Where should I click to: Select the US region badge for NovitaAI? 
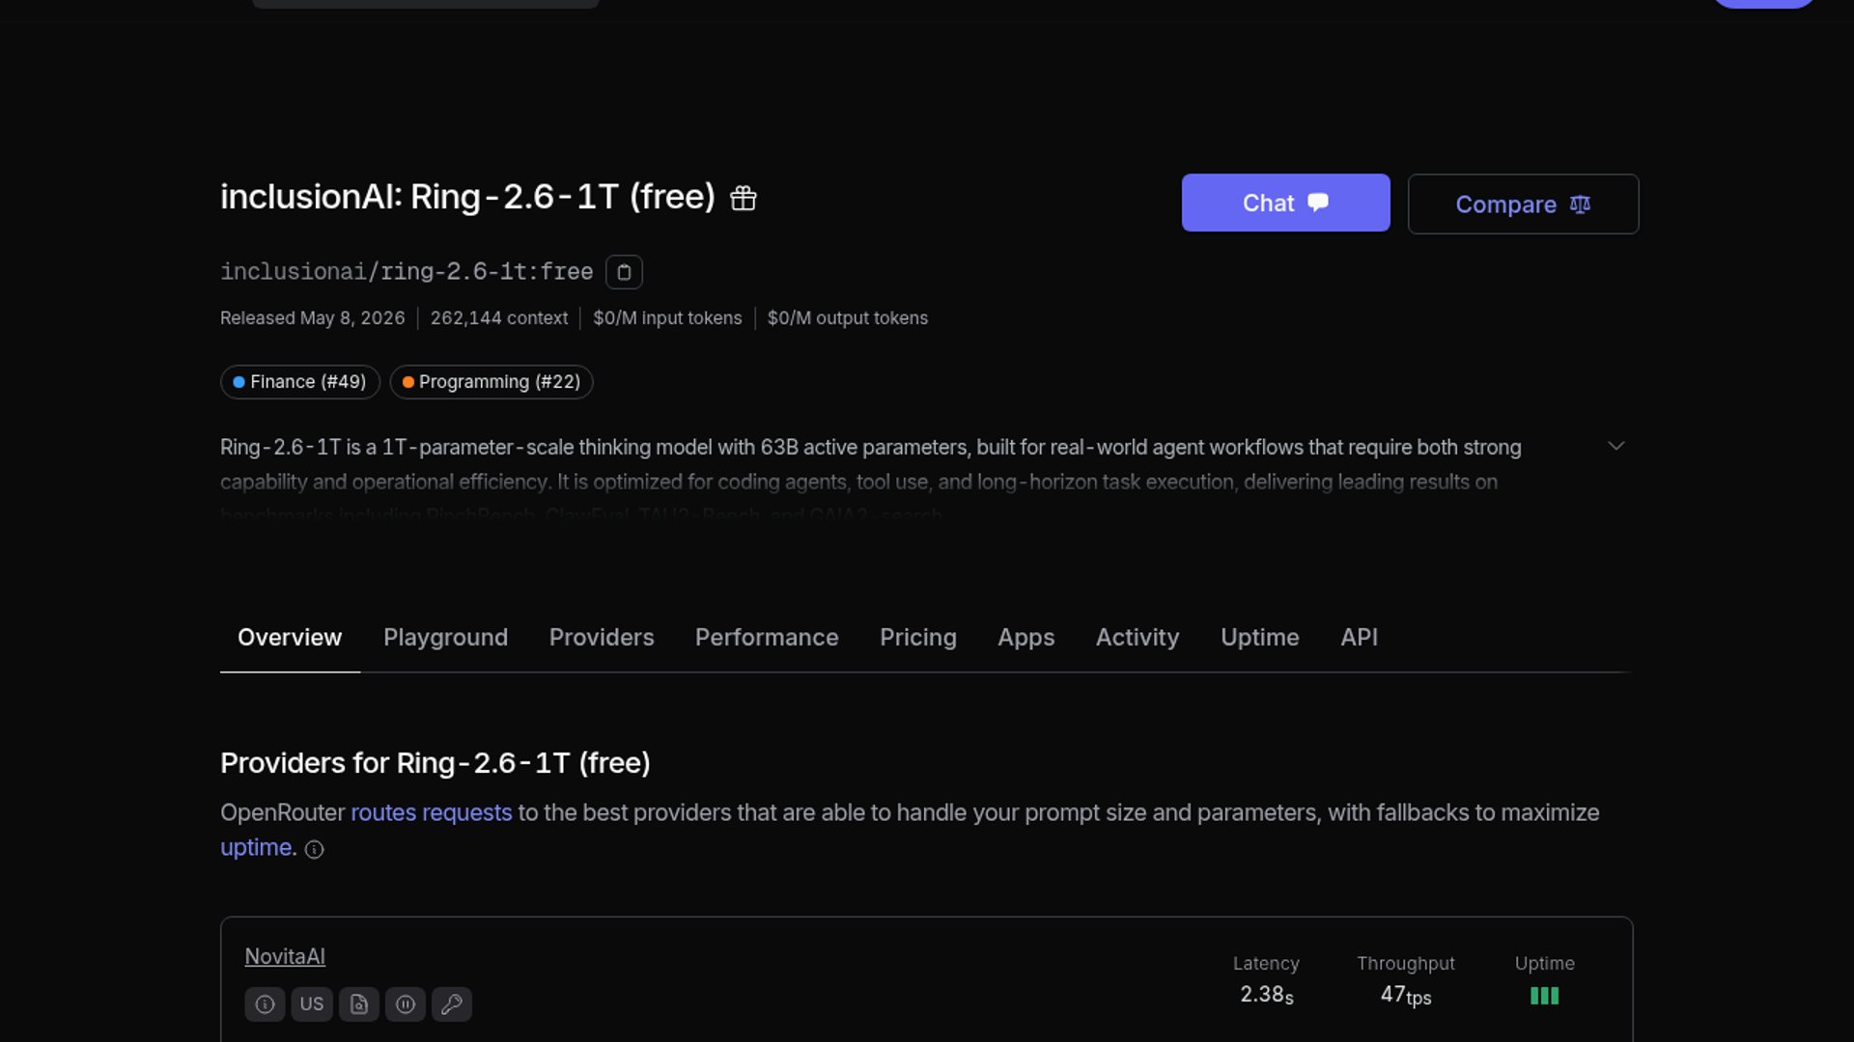[312, 1004]
